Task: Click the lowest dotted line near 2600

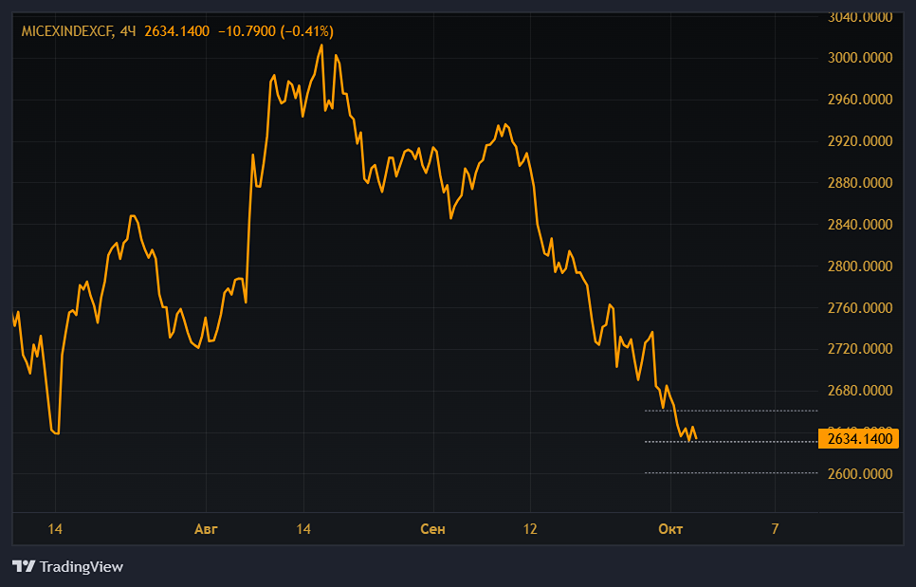Action: [730, 472]
